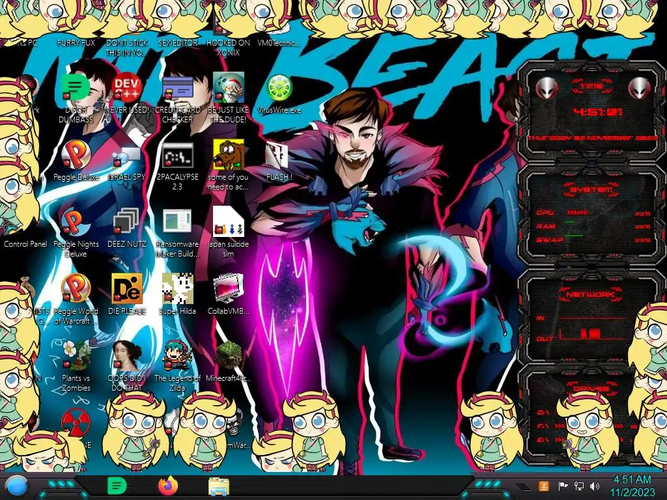Launch the Minecraft4Fr... grass block icon
The width and height of the screenshot is (667, 500).
coord(229,355)
